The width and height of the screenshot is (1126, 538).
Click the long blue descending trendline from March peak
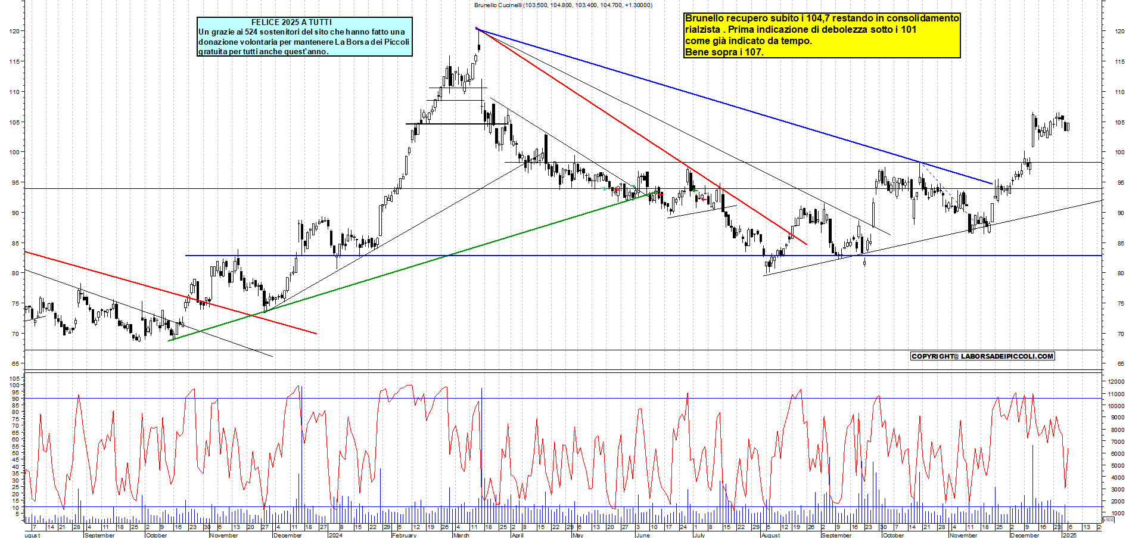(x=734, y=105)
